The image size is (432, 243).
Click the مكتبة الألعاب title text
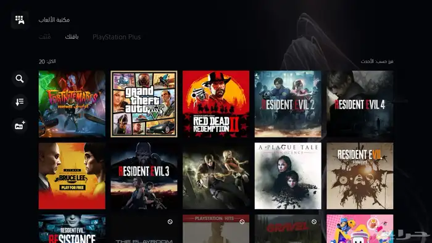54,20
